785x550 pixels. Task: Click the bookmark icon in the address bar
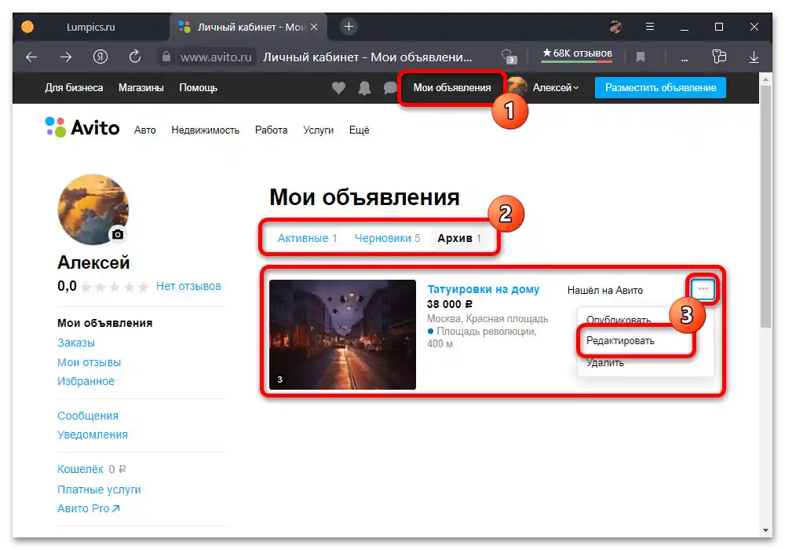(640, 57)
